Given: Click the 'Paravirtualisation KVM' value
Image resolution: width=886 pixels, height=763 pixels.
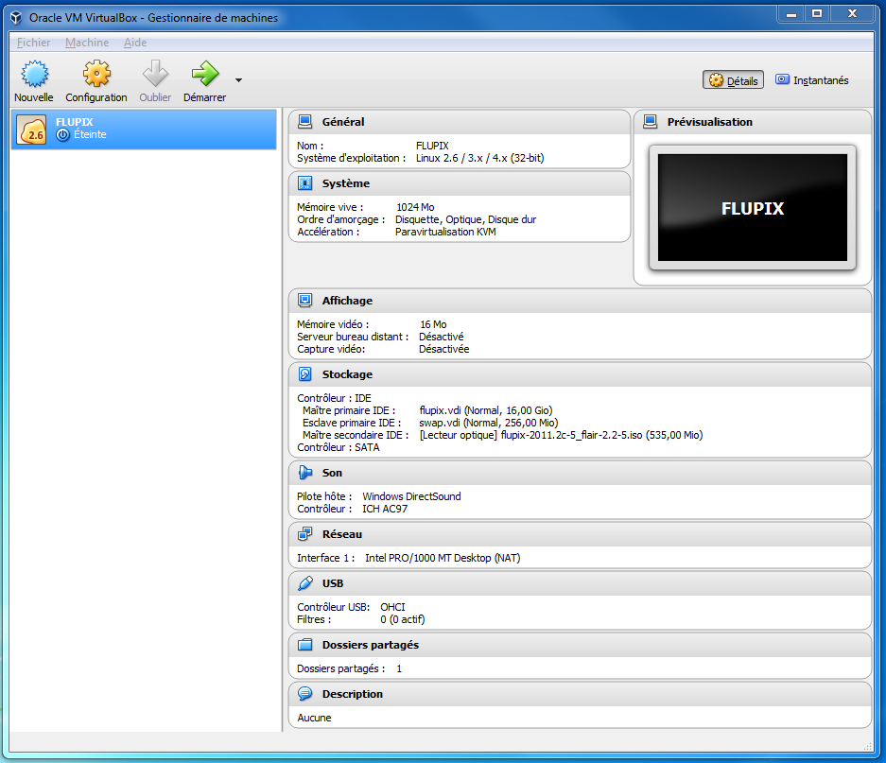Looking at the screenshot, I should [x=445, y=232].
